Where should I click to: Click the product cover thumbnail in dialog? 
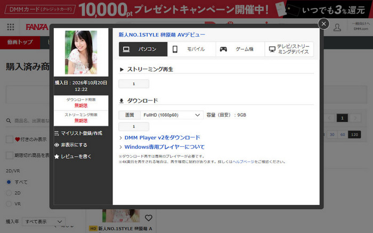pyautogui.click(x=81, y=52)
